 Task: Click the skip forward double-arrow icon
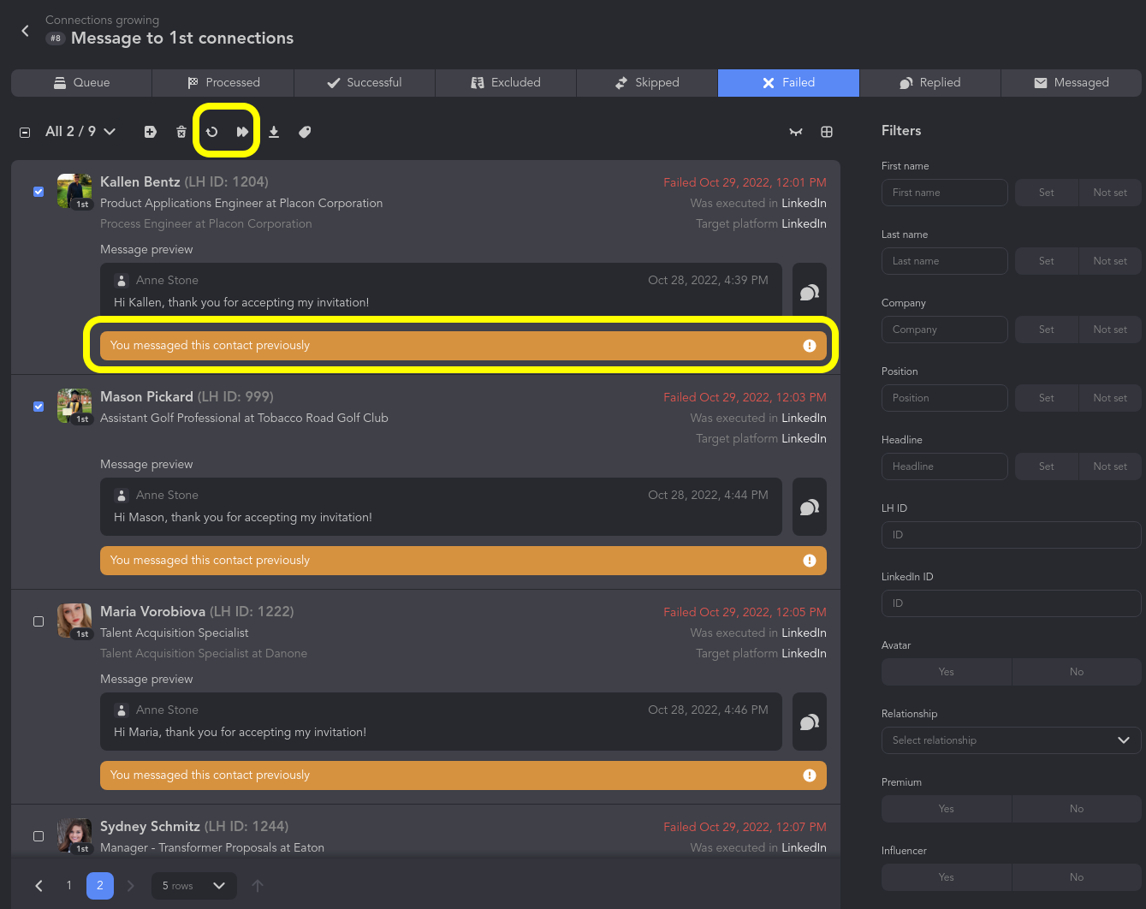click(243, 132)
